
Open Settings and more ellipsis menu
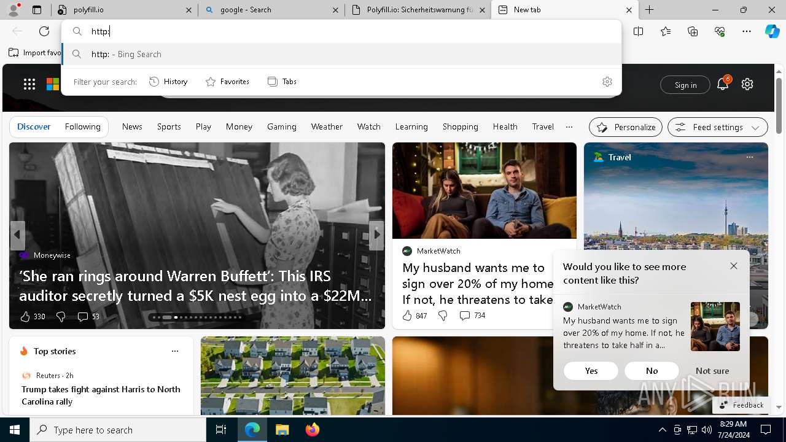coord(747,31)
